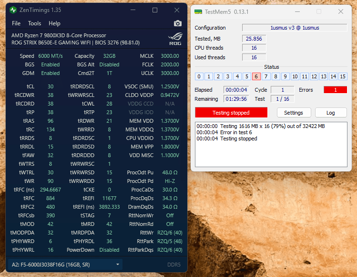Select thread status box 11
Screen dimensions: 357x277
coord(305,76)
